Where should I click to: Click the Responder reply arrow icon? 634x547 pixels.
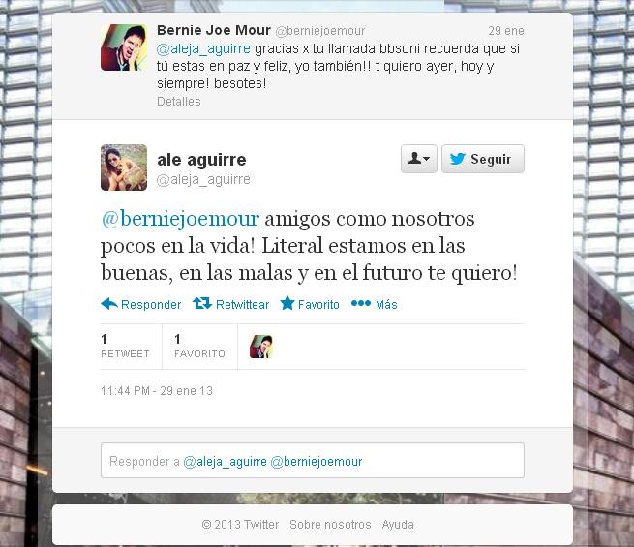[109, 304]
